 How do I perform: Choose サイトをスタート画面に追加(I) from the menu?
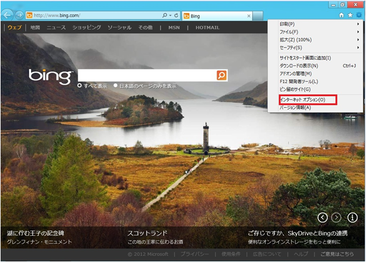click(x=315, y=58)
